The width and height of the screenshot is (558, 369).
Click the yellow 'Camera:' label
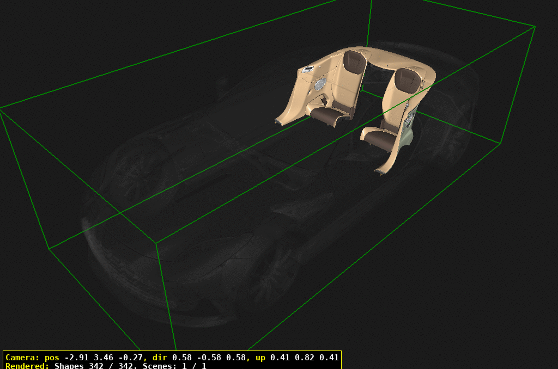[x=22, y=358]
